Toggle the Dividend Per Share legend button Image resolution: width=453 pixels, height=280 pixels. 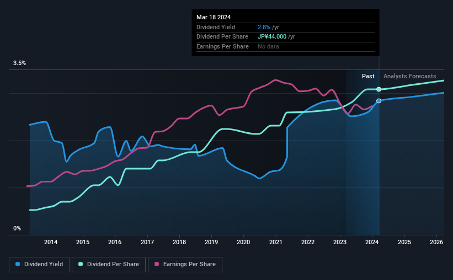click(x=109, y=265)
